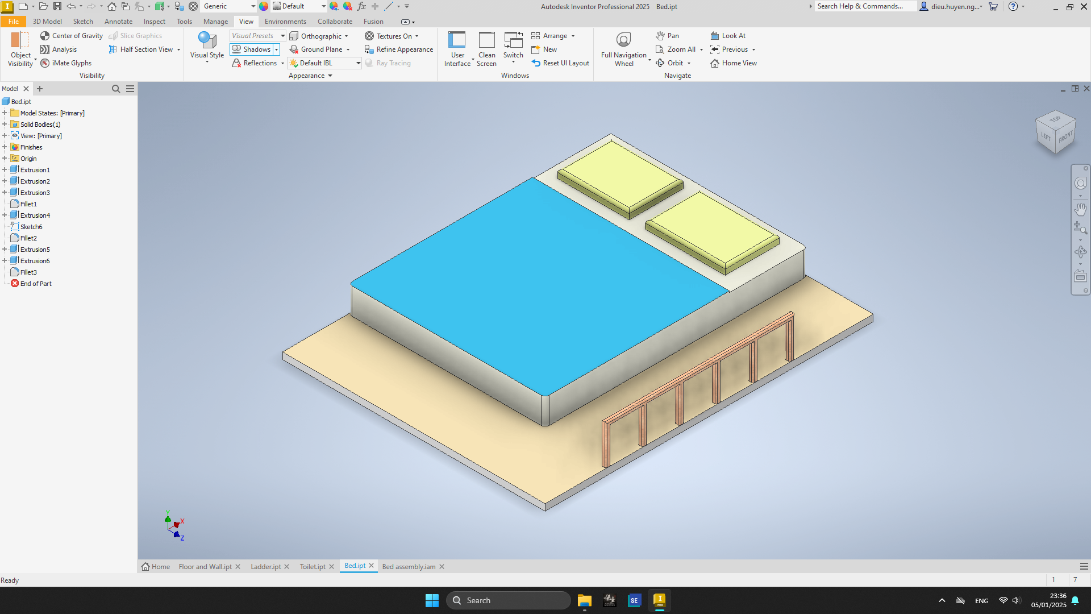Open the Environments ribbon tab
Screen dimensions: 1091x614
click(x=285, y=22)
